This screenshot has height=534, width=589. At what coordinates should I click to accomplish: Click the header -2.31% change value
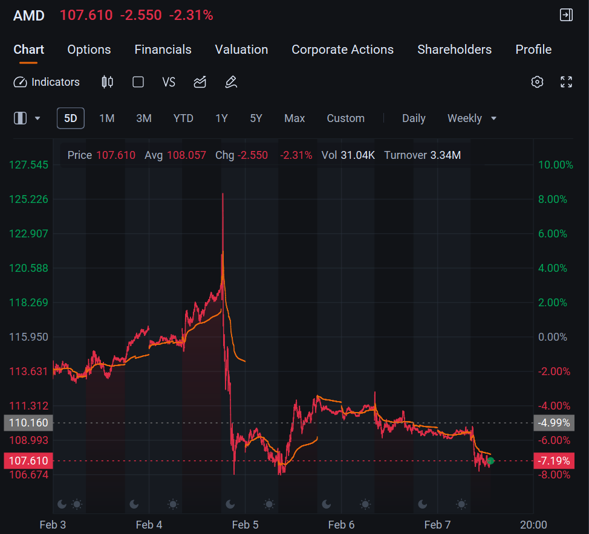[191, 15]
